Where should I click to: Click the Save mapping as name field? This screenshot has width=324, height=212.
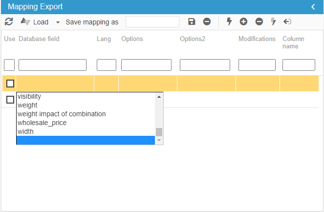pyautogui.click(x=152, y=21)
